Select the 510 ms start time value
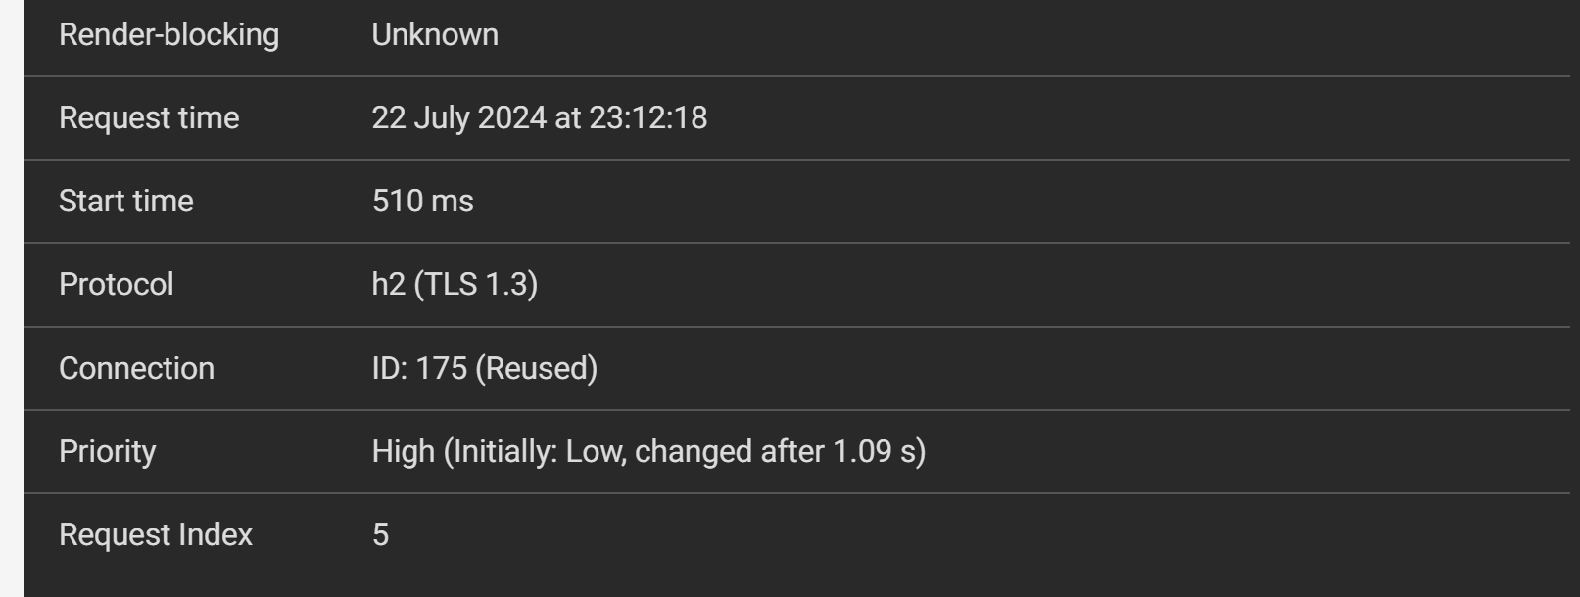 tap(422, 202)
